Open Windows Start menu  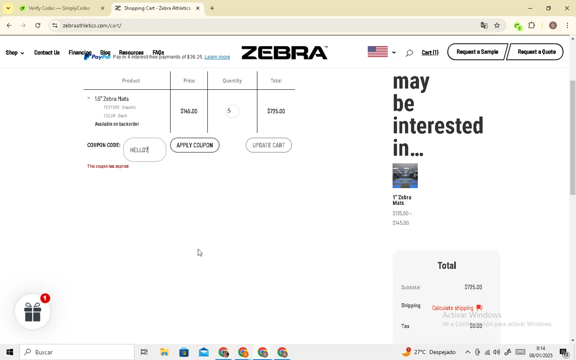coord(10,352)
